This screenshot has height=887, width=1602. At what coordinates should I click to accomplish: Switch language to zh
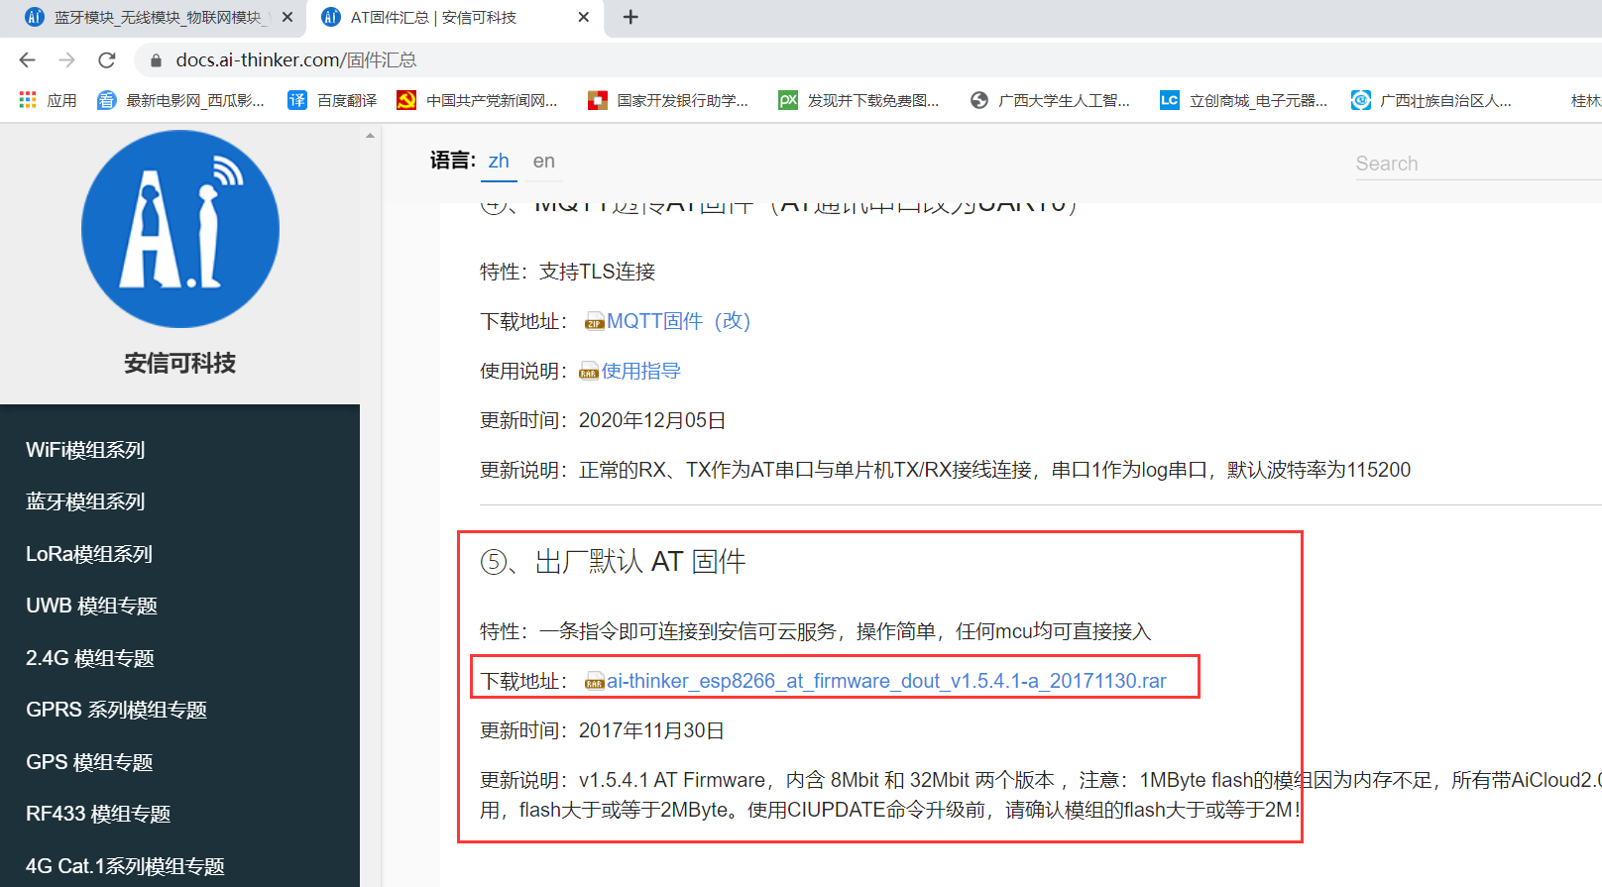[499, 162]
